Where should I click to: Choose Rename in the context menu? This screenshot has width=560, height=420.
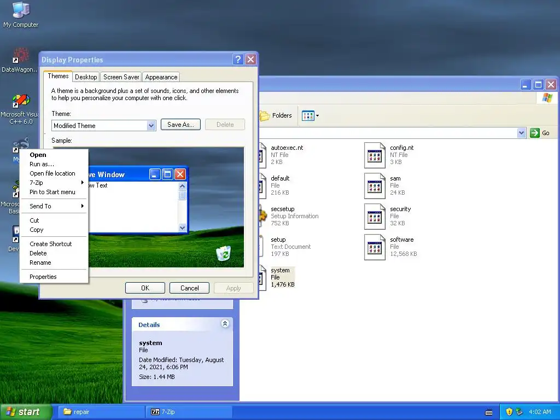pos(54,262)
